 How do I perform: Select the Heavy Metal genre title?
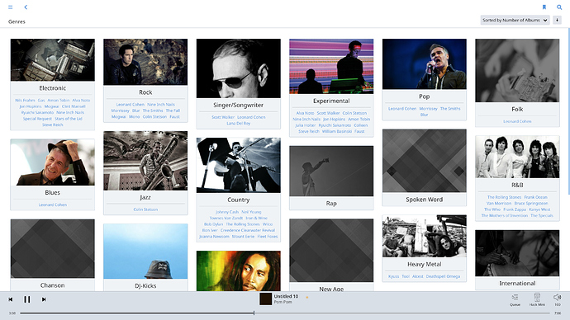425,264
